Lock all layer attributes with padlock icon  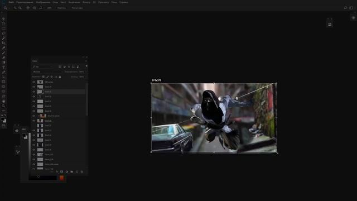(60, 77)
